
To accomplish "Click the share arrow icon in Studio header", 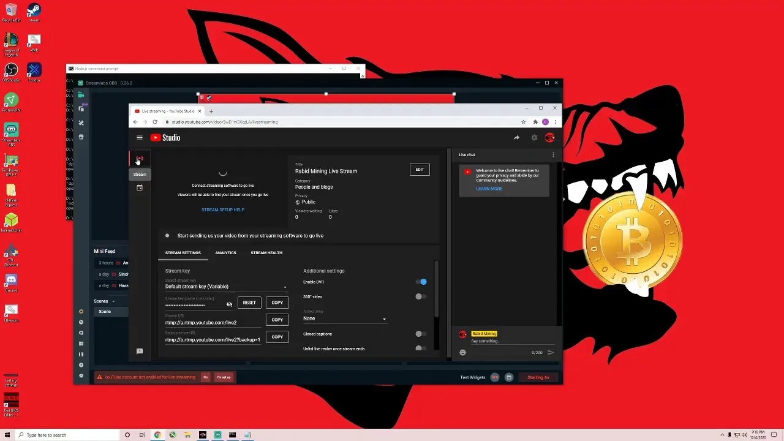I will [x=516, y=138].
